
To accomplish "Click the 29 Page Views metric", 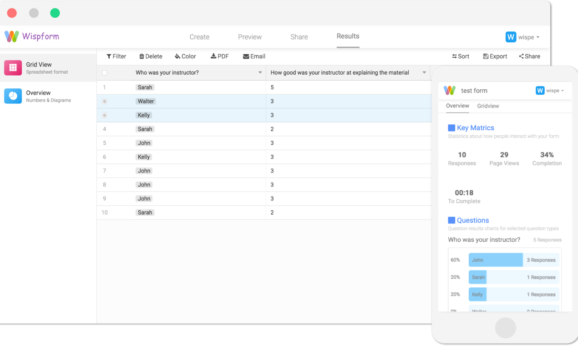I will pos(504,158).
